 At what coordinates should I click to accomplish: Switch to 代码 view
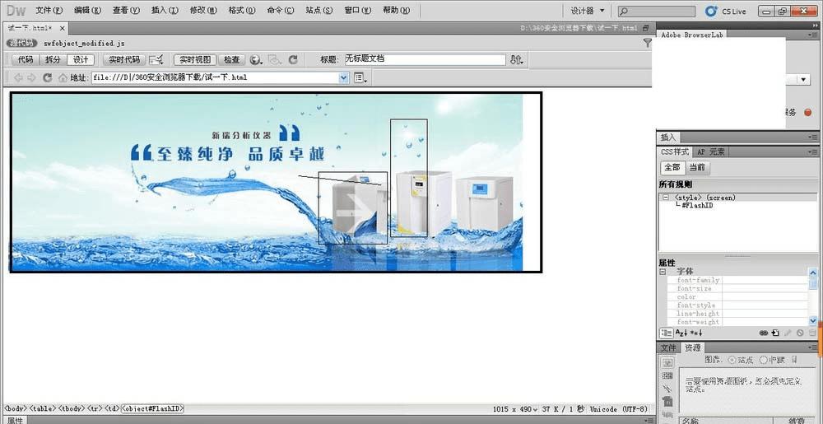[x=26, y=60]
